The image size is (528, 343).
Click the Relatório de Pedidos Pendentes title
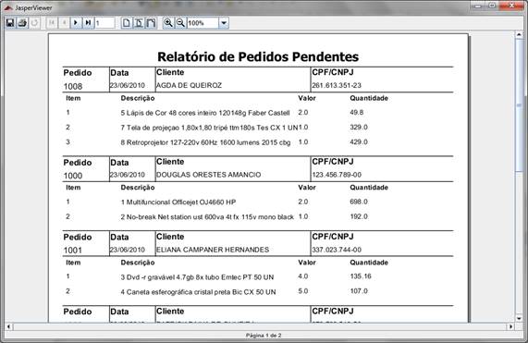[x=258, y=56]
